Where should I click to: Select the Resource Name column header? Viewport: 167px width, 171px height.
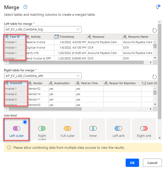140,37
